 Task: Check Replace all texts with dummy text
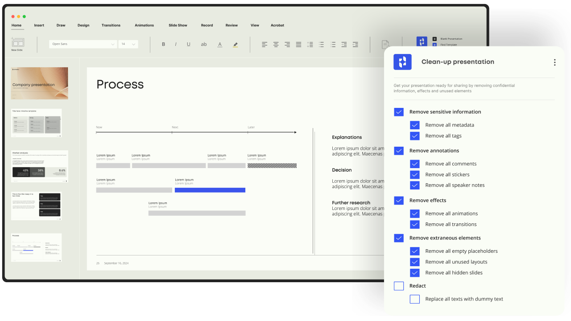pos(415,299)
